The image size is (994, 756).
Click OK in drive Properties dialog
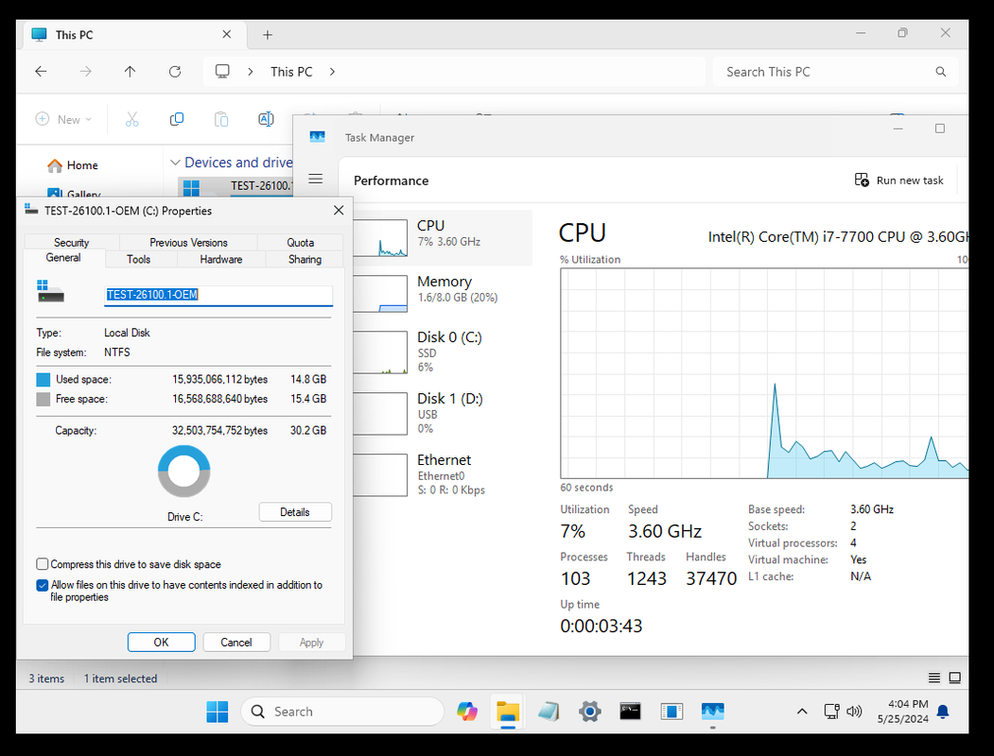click(161, 642)
